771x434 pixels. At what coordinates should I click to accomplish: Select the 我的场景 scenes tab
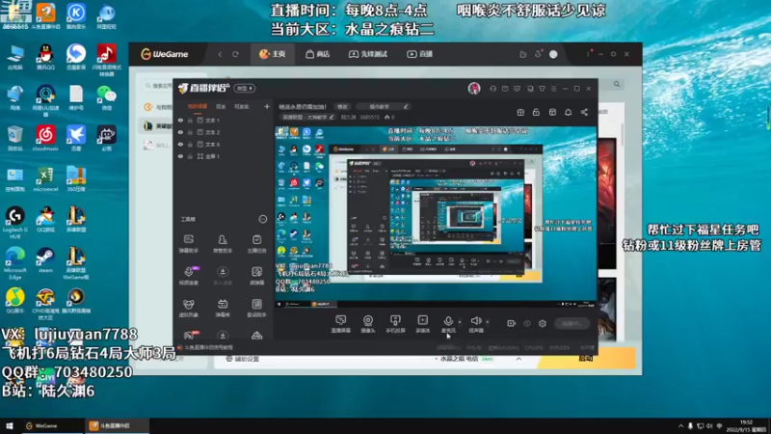tap(198, 106)
